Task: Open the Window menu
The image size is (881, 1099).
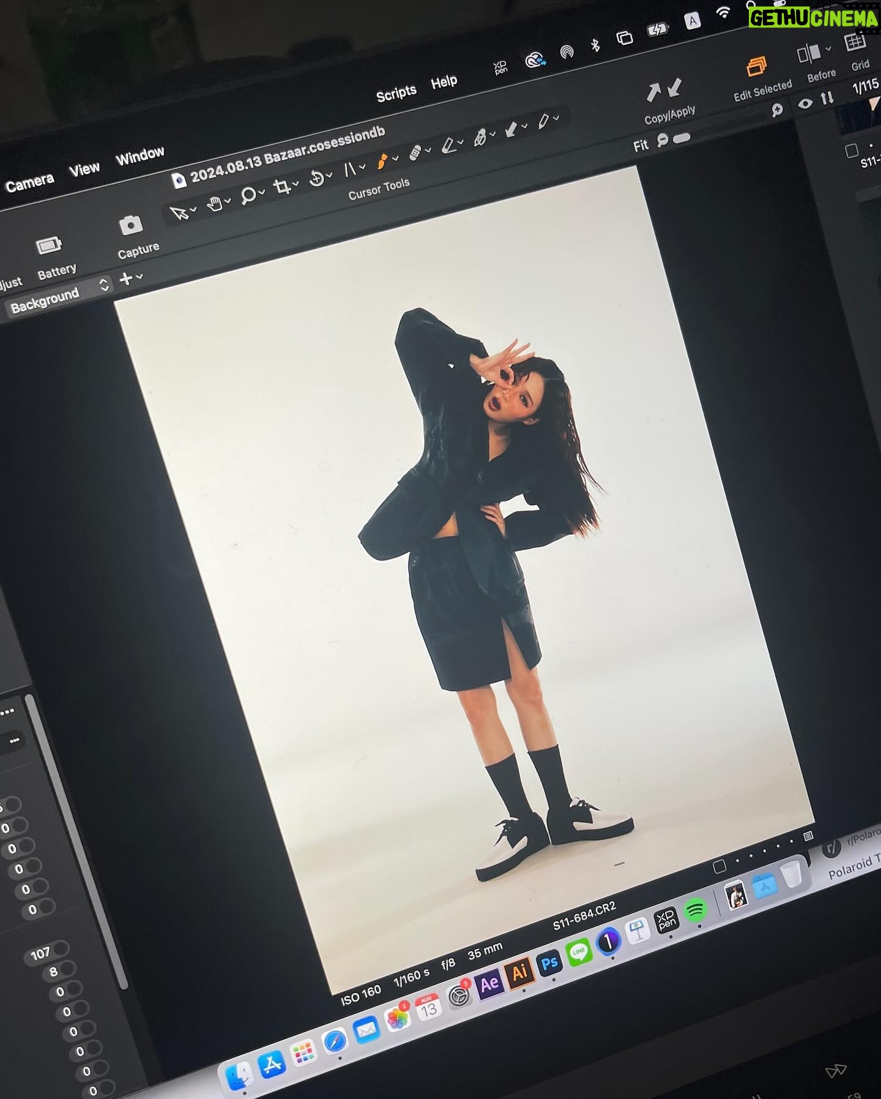Action: pos(139,155)
